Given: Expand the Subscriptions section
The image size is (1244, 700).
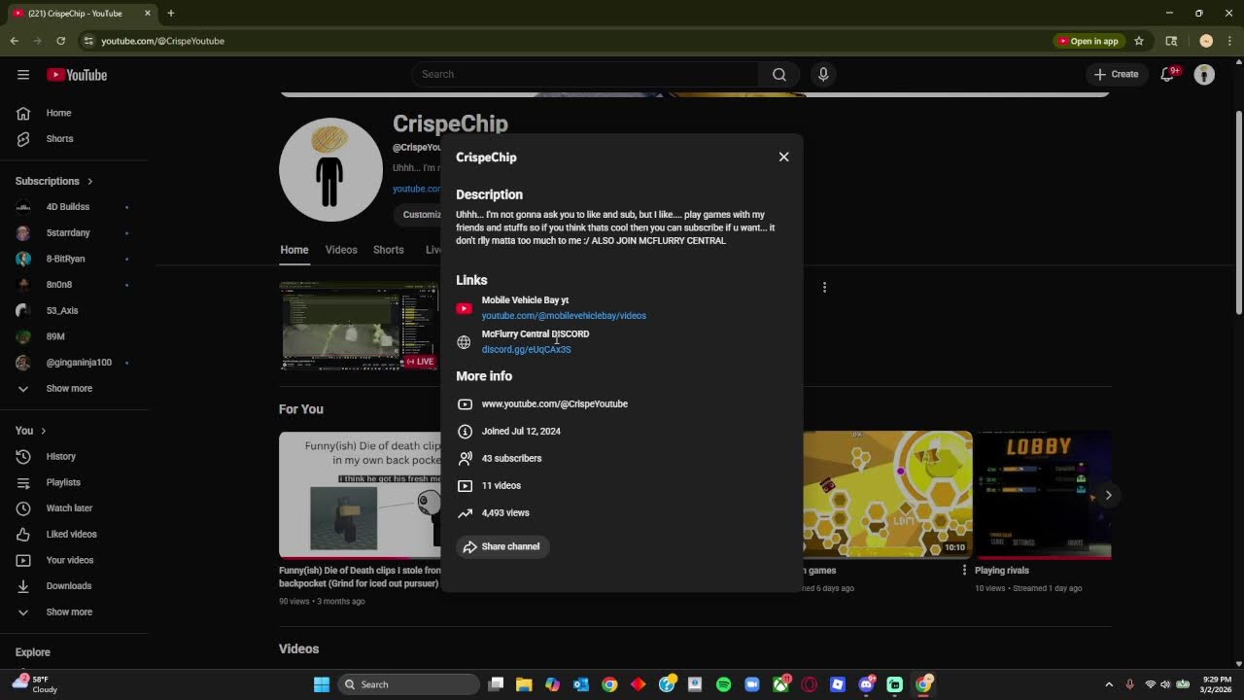Looking at the screenshot, I should (x=54, y=181).
